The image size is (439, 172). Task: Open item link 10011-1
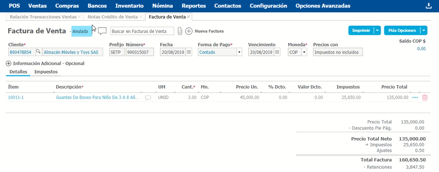(16, 97)
